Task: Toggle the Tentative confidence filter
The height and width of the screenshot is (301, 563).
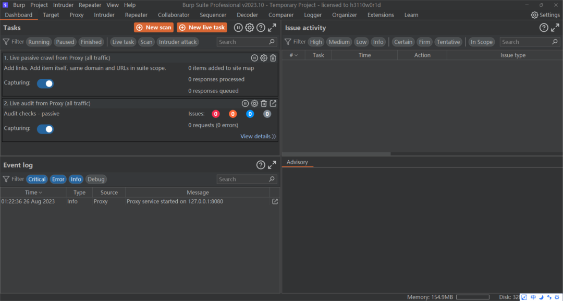Action: point(448,42)
